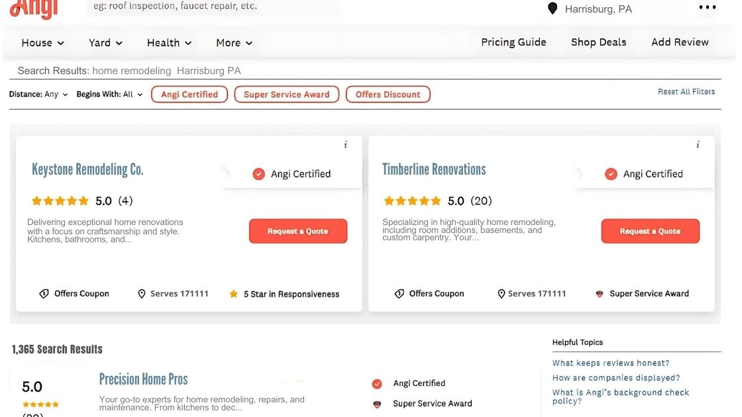Open the three-dot more options menu
This screenshot has width=742, height=417.
pyautogui.click(x=708, y=8)
